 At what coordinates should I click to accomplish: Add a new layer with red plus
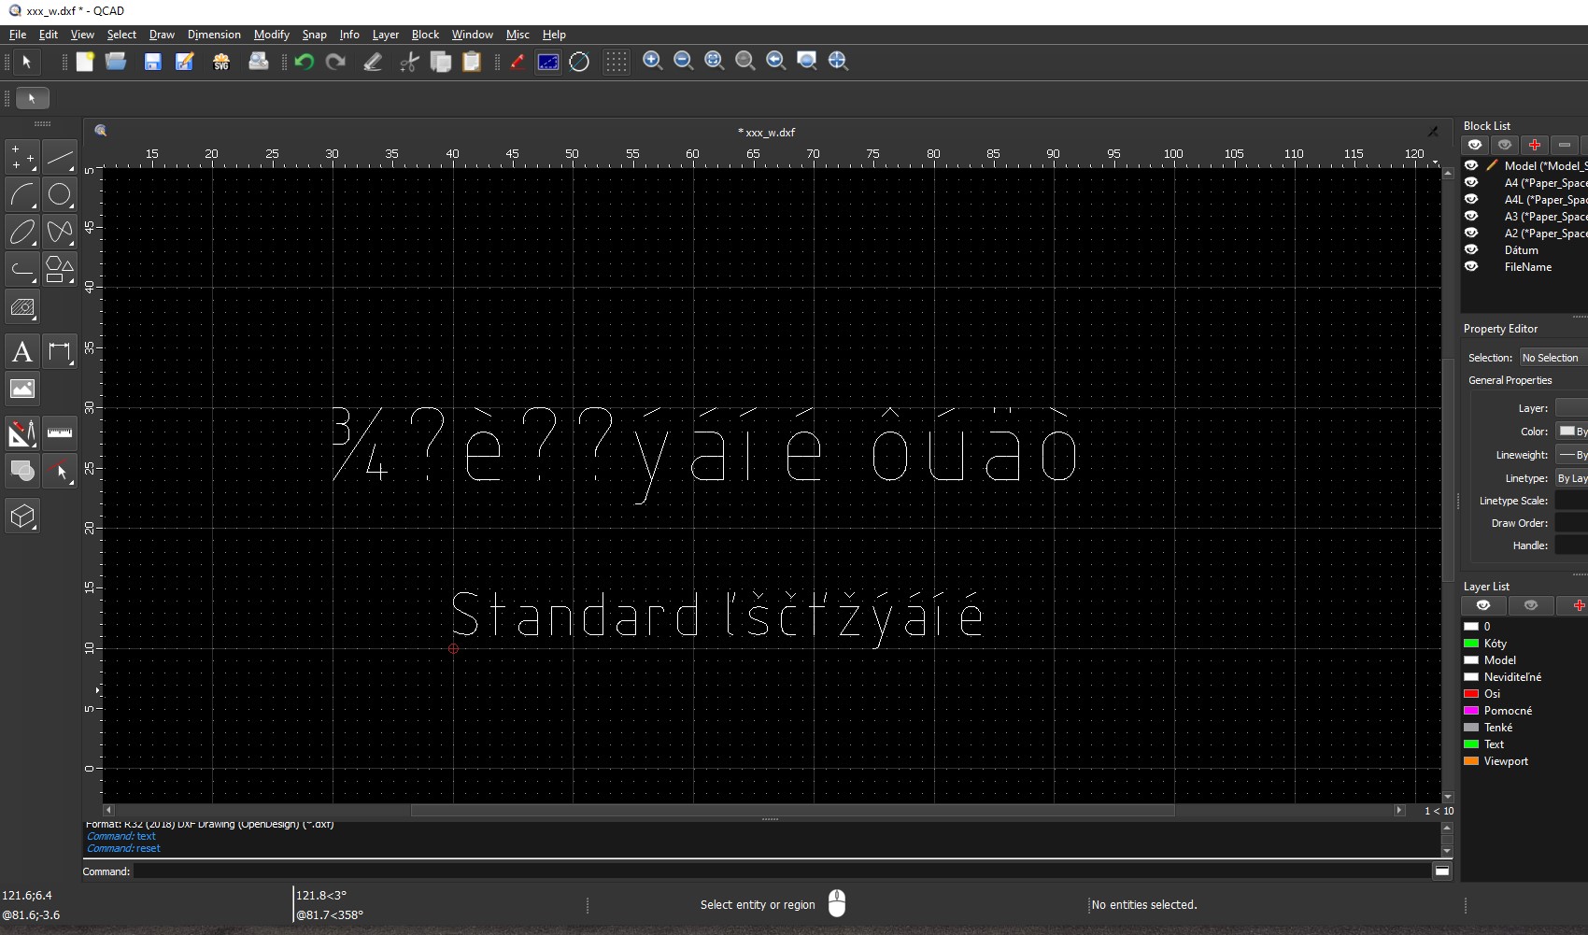[1577, 605]
